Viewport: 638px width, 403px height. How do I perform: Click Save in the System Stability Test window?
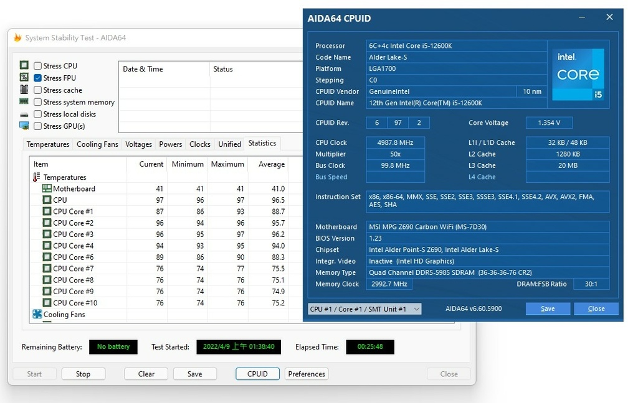[x=194, y=374]
